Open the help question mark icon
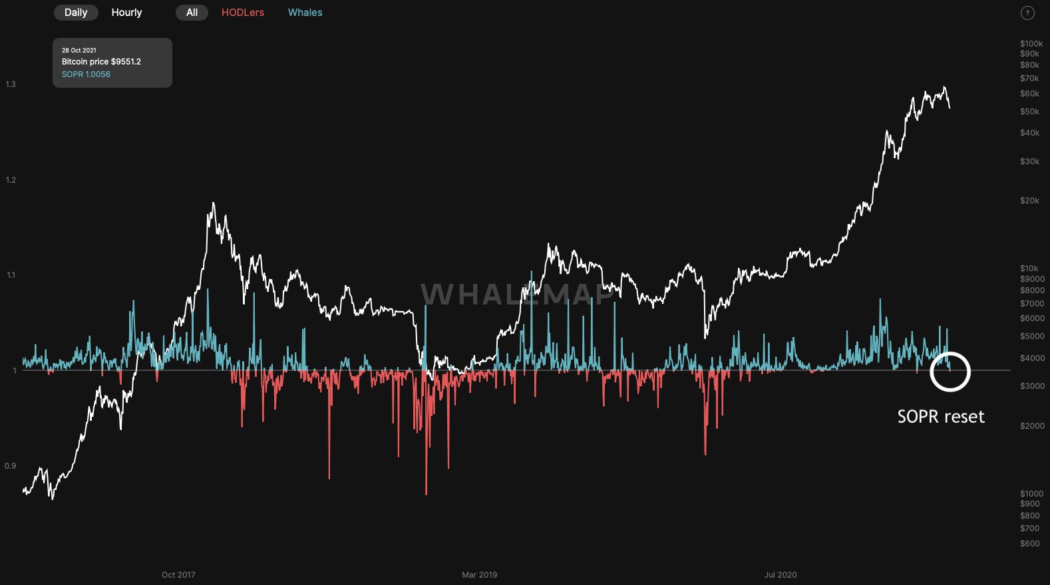The height and width of the screenshot is (585, 1050). (x=1027, y=13)
